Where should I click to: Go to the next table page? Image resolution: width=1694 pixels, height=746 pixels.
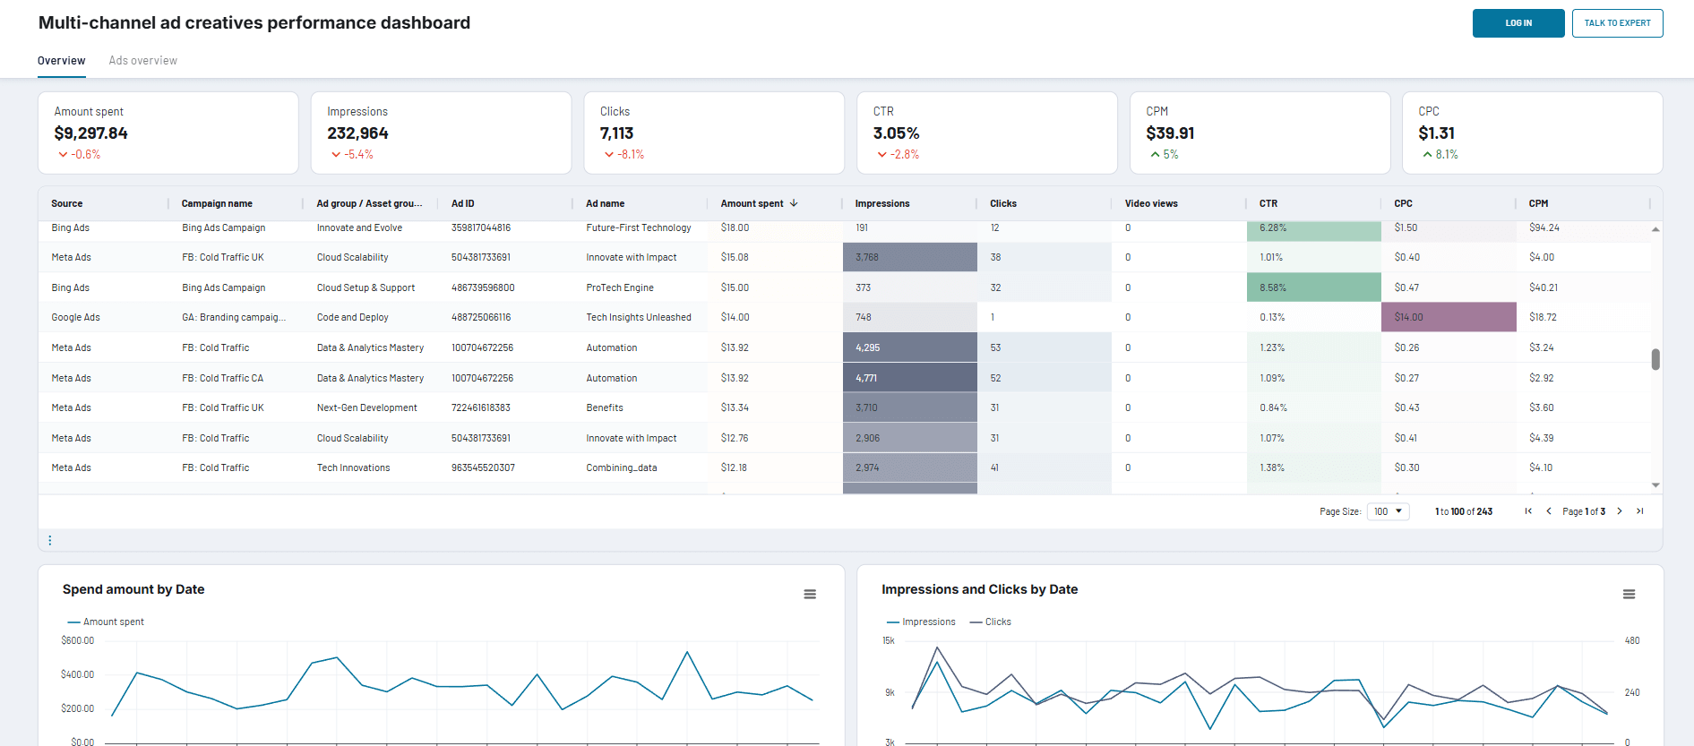[1620, 511]
